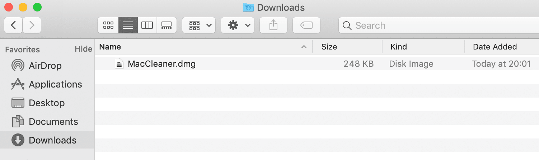This screenshot has width=539, height=160.
Task: Click the Edit Tags button
Action: pos(306,25)
